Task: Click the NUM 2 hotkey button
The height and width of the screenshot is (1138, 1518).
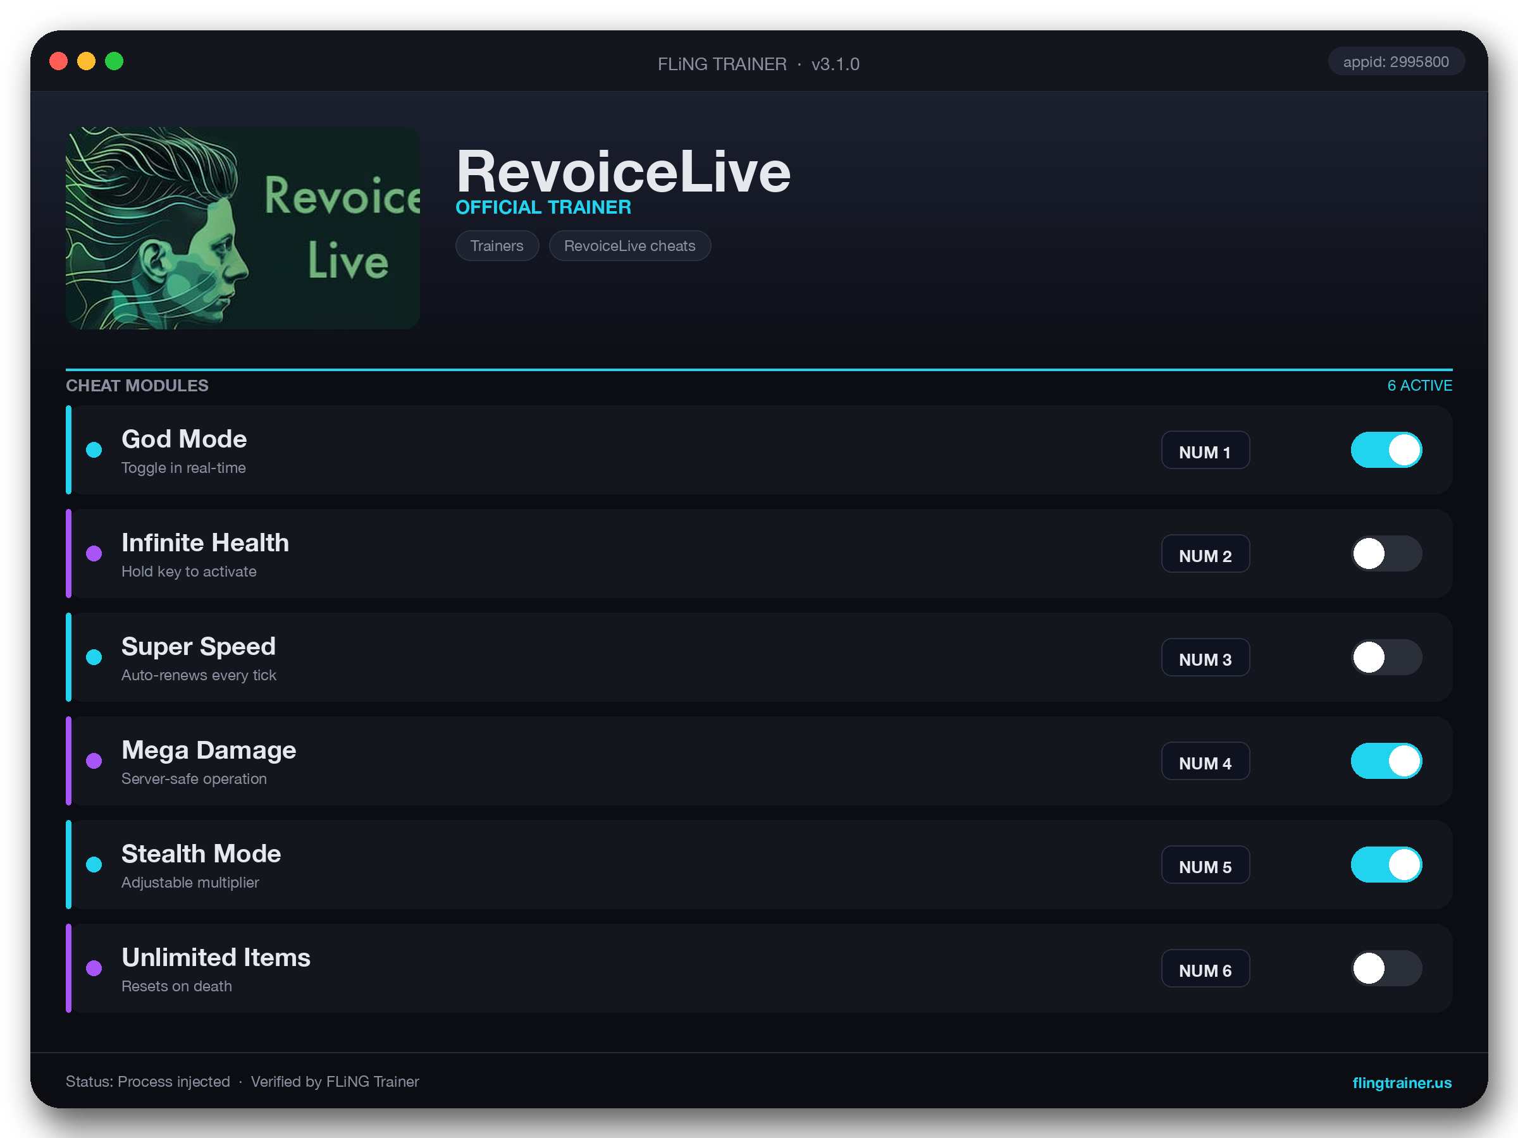Action: [1205, 554]
